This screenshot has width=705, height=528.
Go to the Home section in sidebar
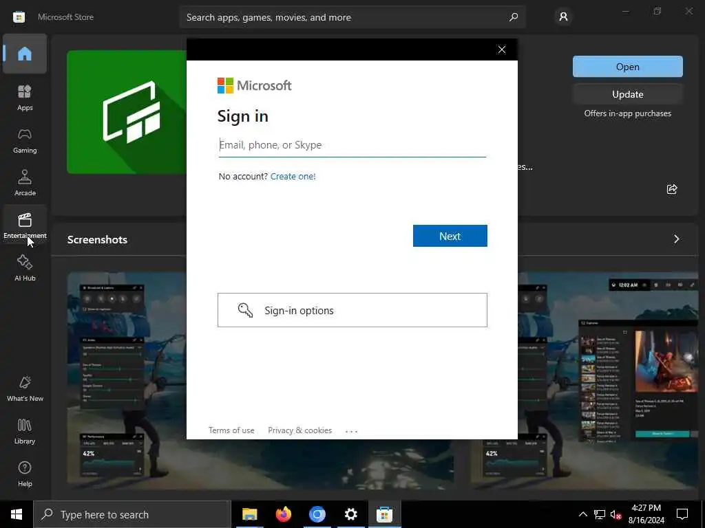click(x=25, y=54)
